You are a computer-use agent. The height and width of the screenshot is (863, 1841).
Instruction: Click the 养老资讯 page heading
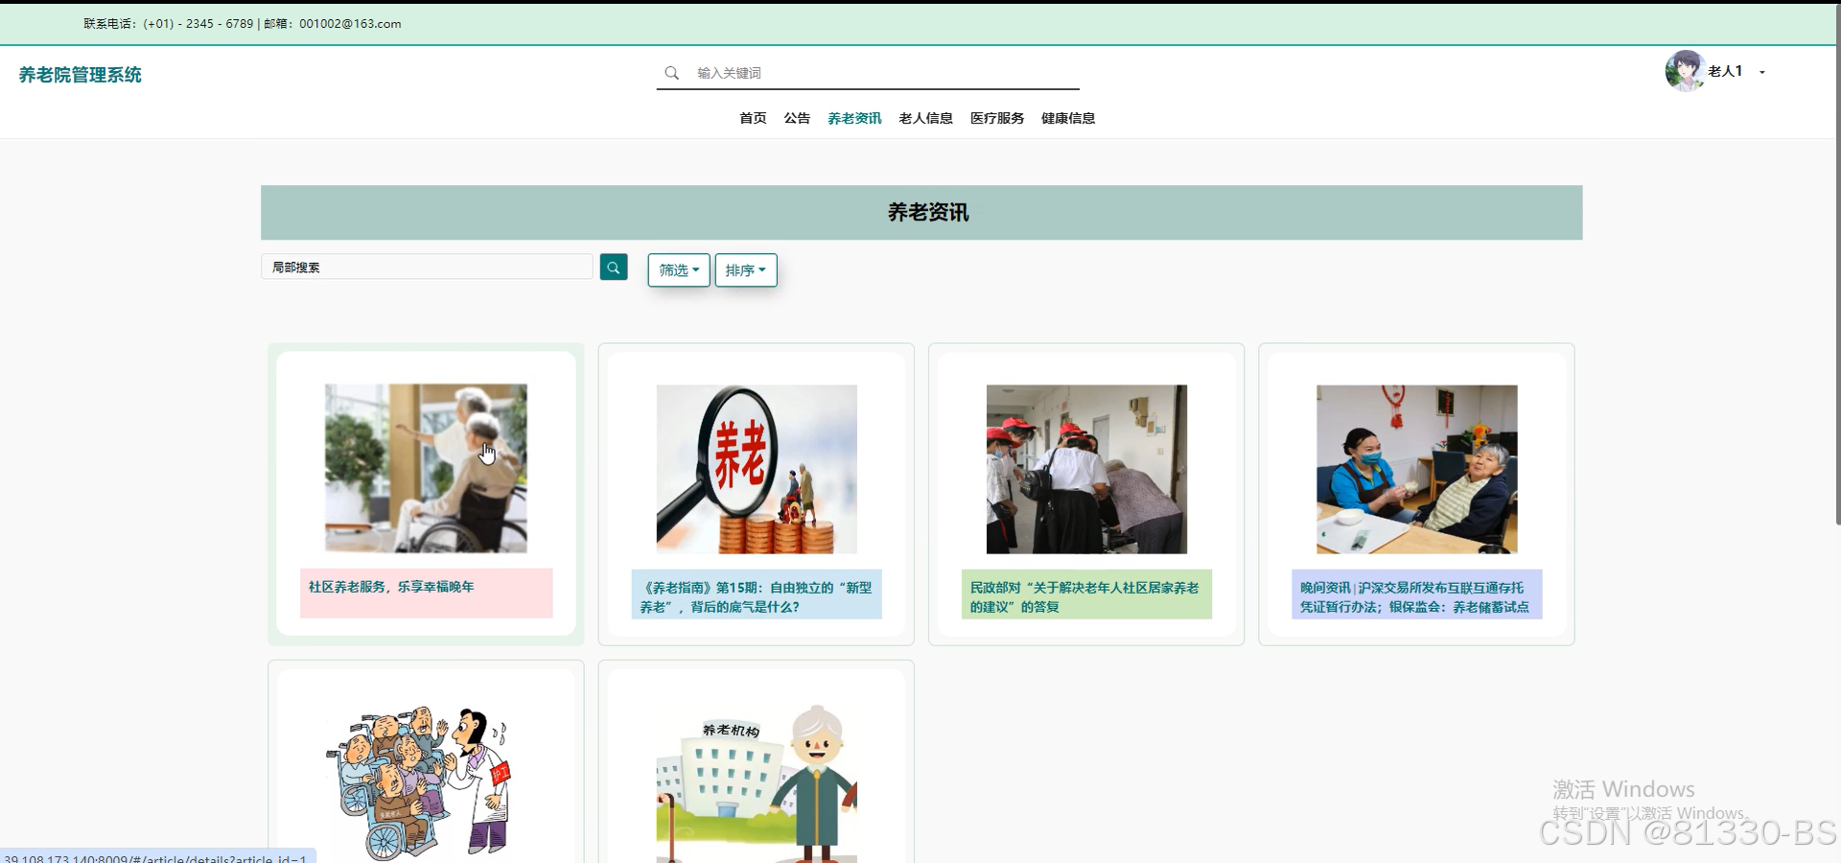click(x=927, y=213)
